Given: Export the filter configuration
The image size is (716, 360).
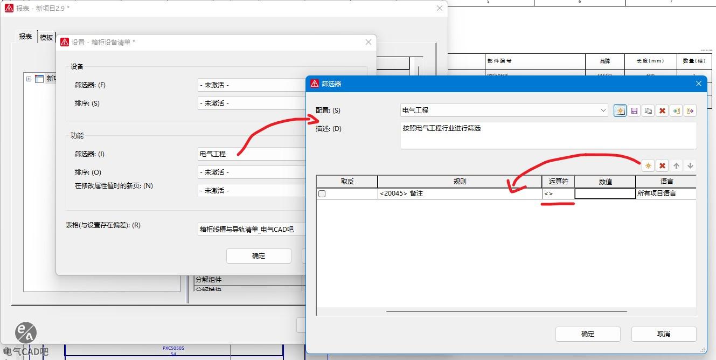Looking at the screenshot, I should click(690, 110).
